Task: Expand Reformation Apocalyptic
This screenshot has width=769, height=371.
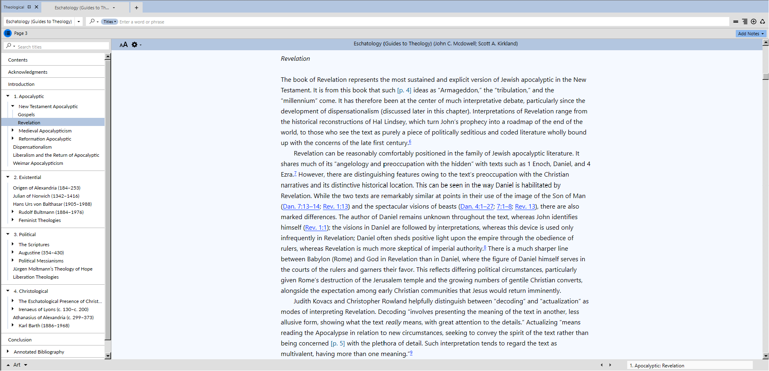Action: [13, 139]
